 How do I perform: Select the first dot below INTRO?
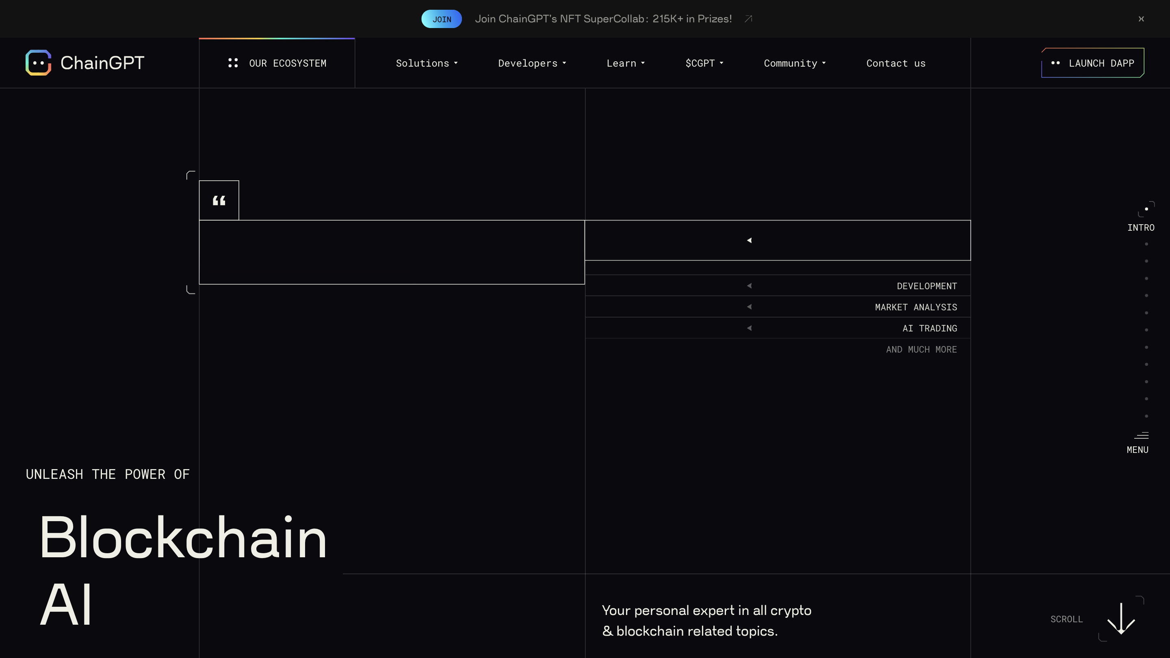[x=1146, y=244]
